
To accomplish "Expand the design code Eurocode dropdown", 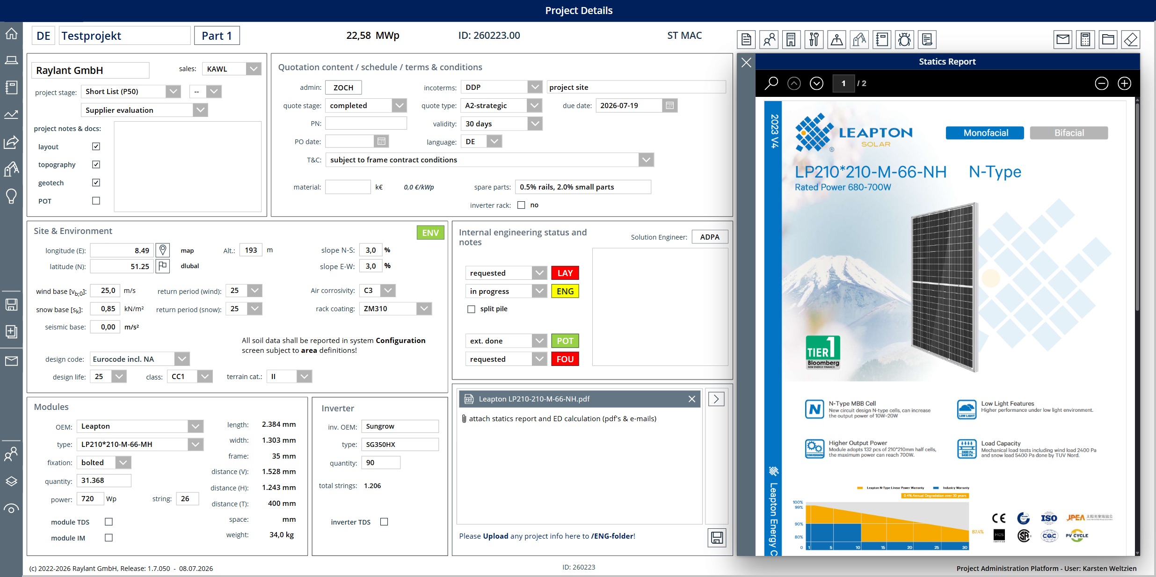I will [182, 359].
